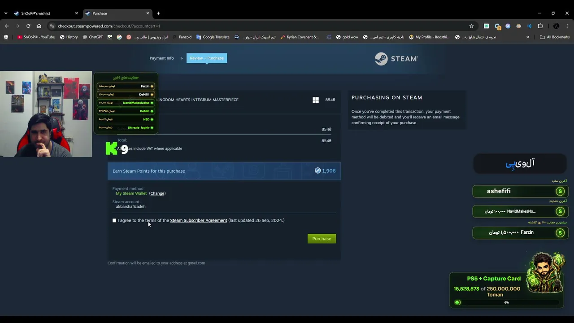Open the Steam Subscriber Agreement link
The width and height of the screenshot is (574, 323).
pos(199,221)
